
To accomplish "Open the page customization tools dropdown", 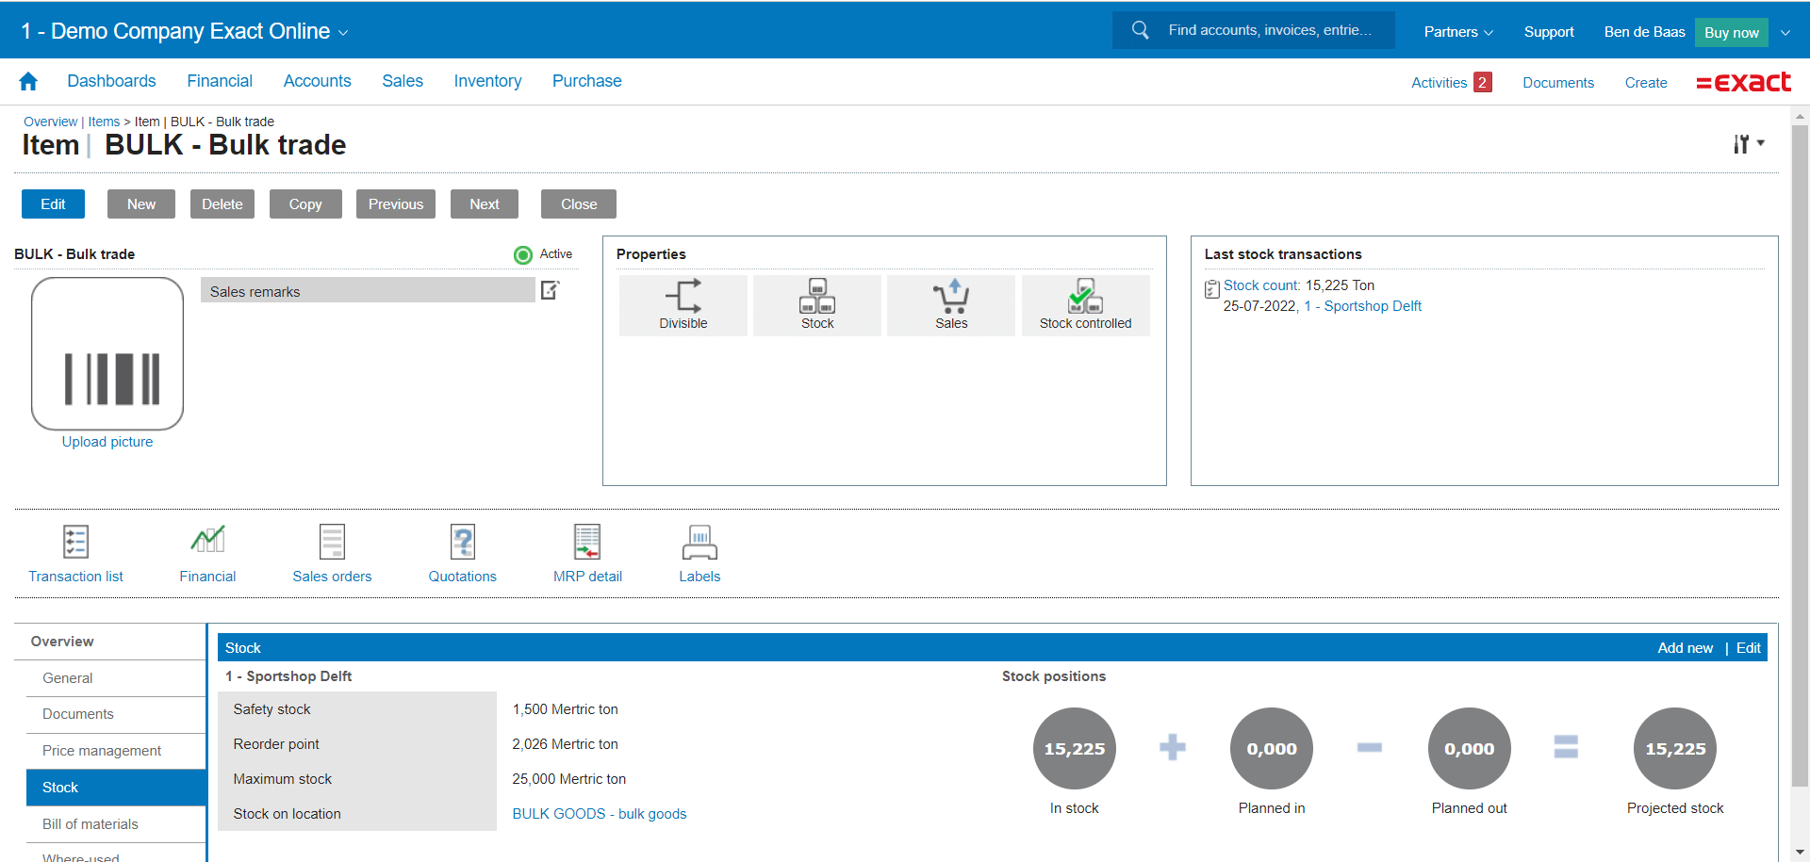I will tap(1748, 144).
